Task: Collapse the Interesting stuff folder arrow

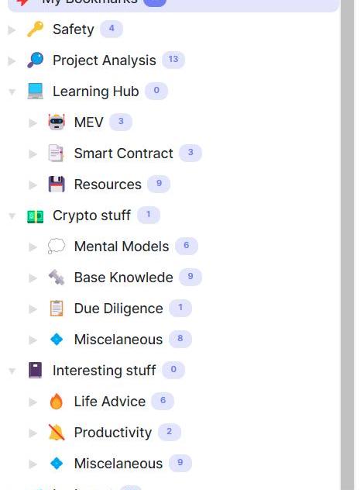Action: tap(12, 371)
